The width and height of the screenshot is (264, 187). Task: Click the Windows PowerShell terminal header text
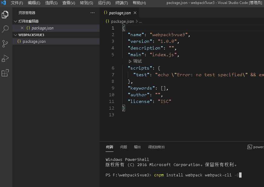tap(127, 160)
